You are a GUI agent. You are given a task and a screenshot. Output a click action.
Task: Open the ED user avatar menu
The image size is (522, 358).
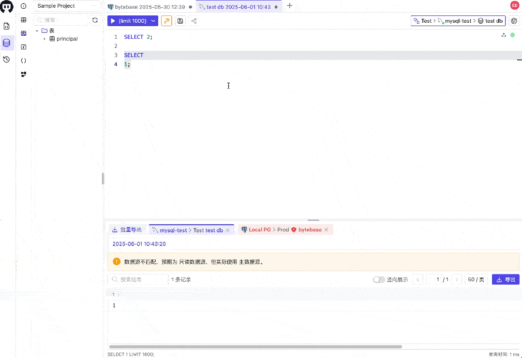(x=515, y=5)
